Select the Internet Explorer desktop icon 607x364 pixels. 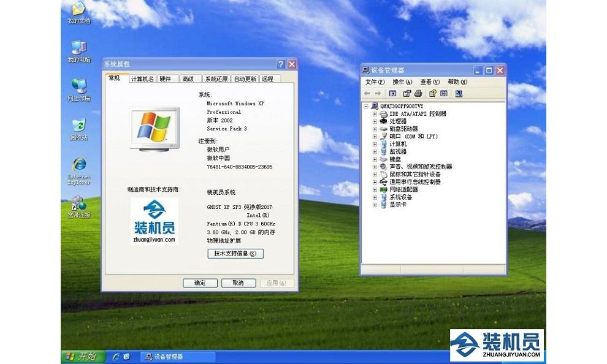(78, 167)
